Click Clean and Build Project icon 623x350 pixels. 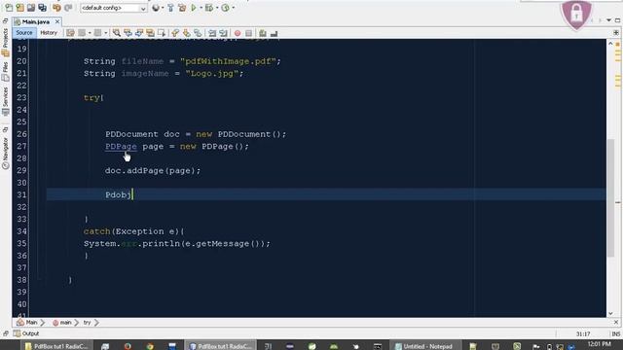(x=182, y=8)
